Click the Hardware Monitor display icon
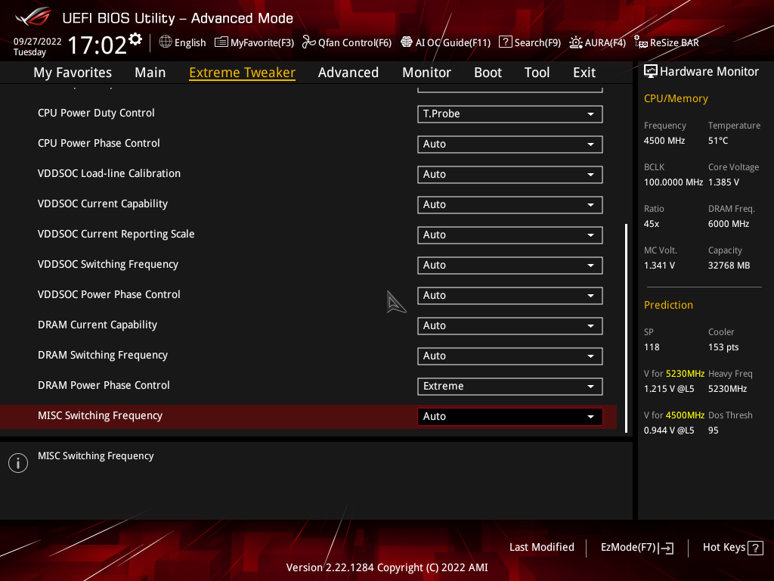 point(651,72)
